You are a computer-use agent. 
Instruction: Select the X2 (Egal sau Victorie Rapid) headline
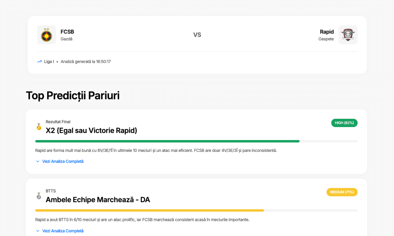coord(91,130)
